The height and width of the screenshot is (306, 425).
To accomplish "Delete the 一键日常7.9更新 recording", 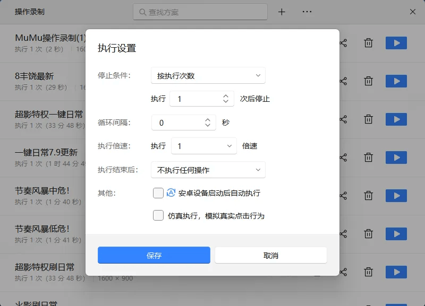I will 368,157.
